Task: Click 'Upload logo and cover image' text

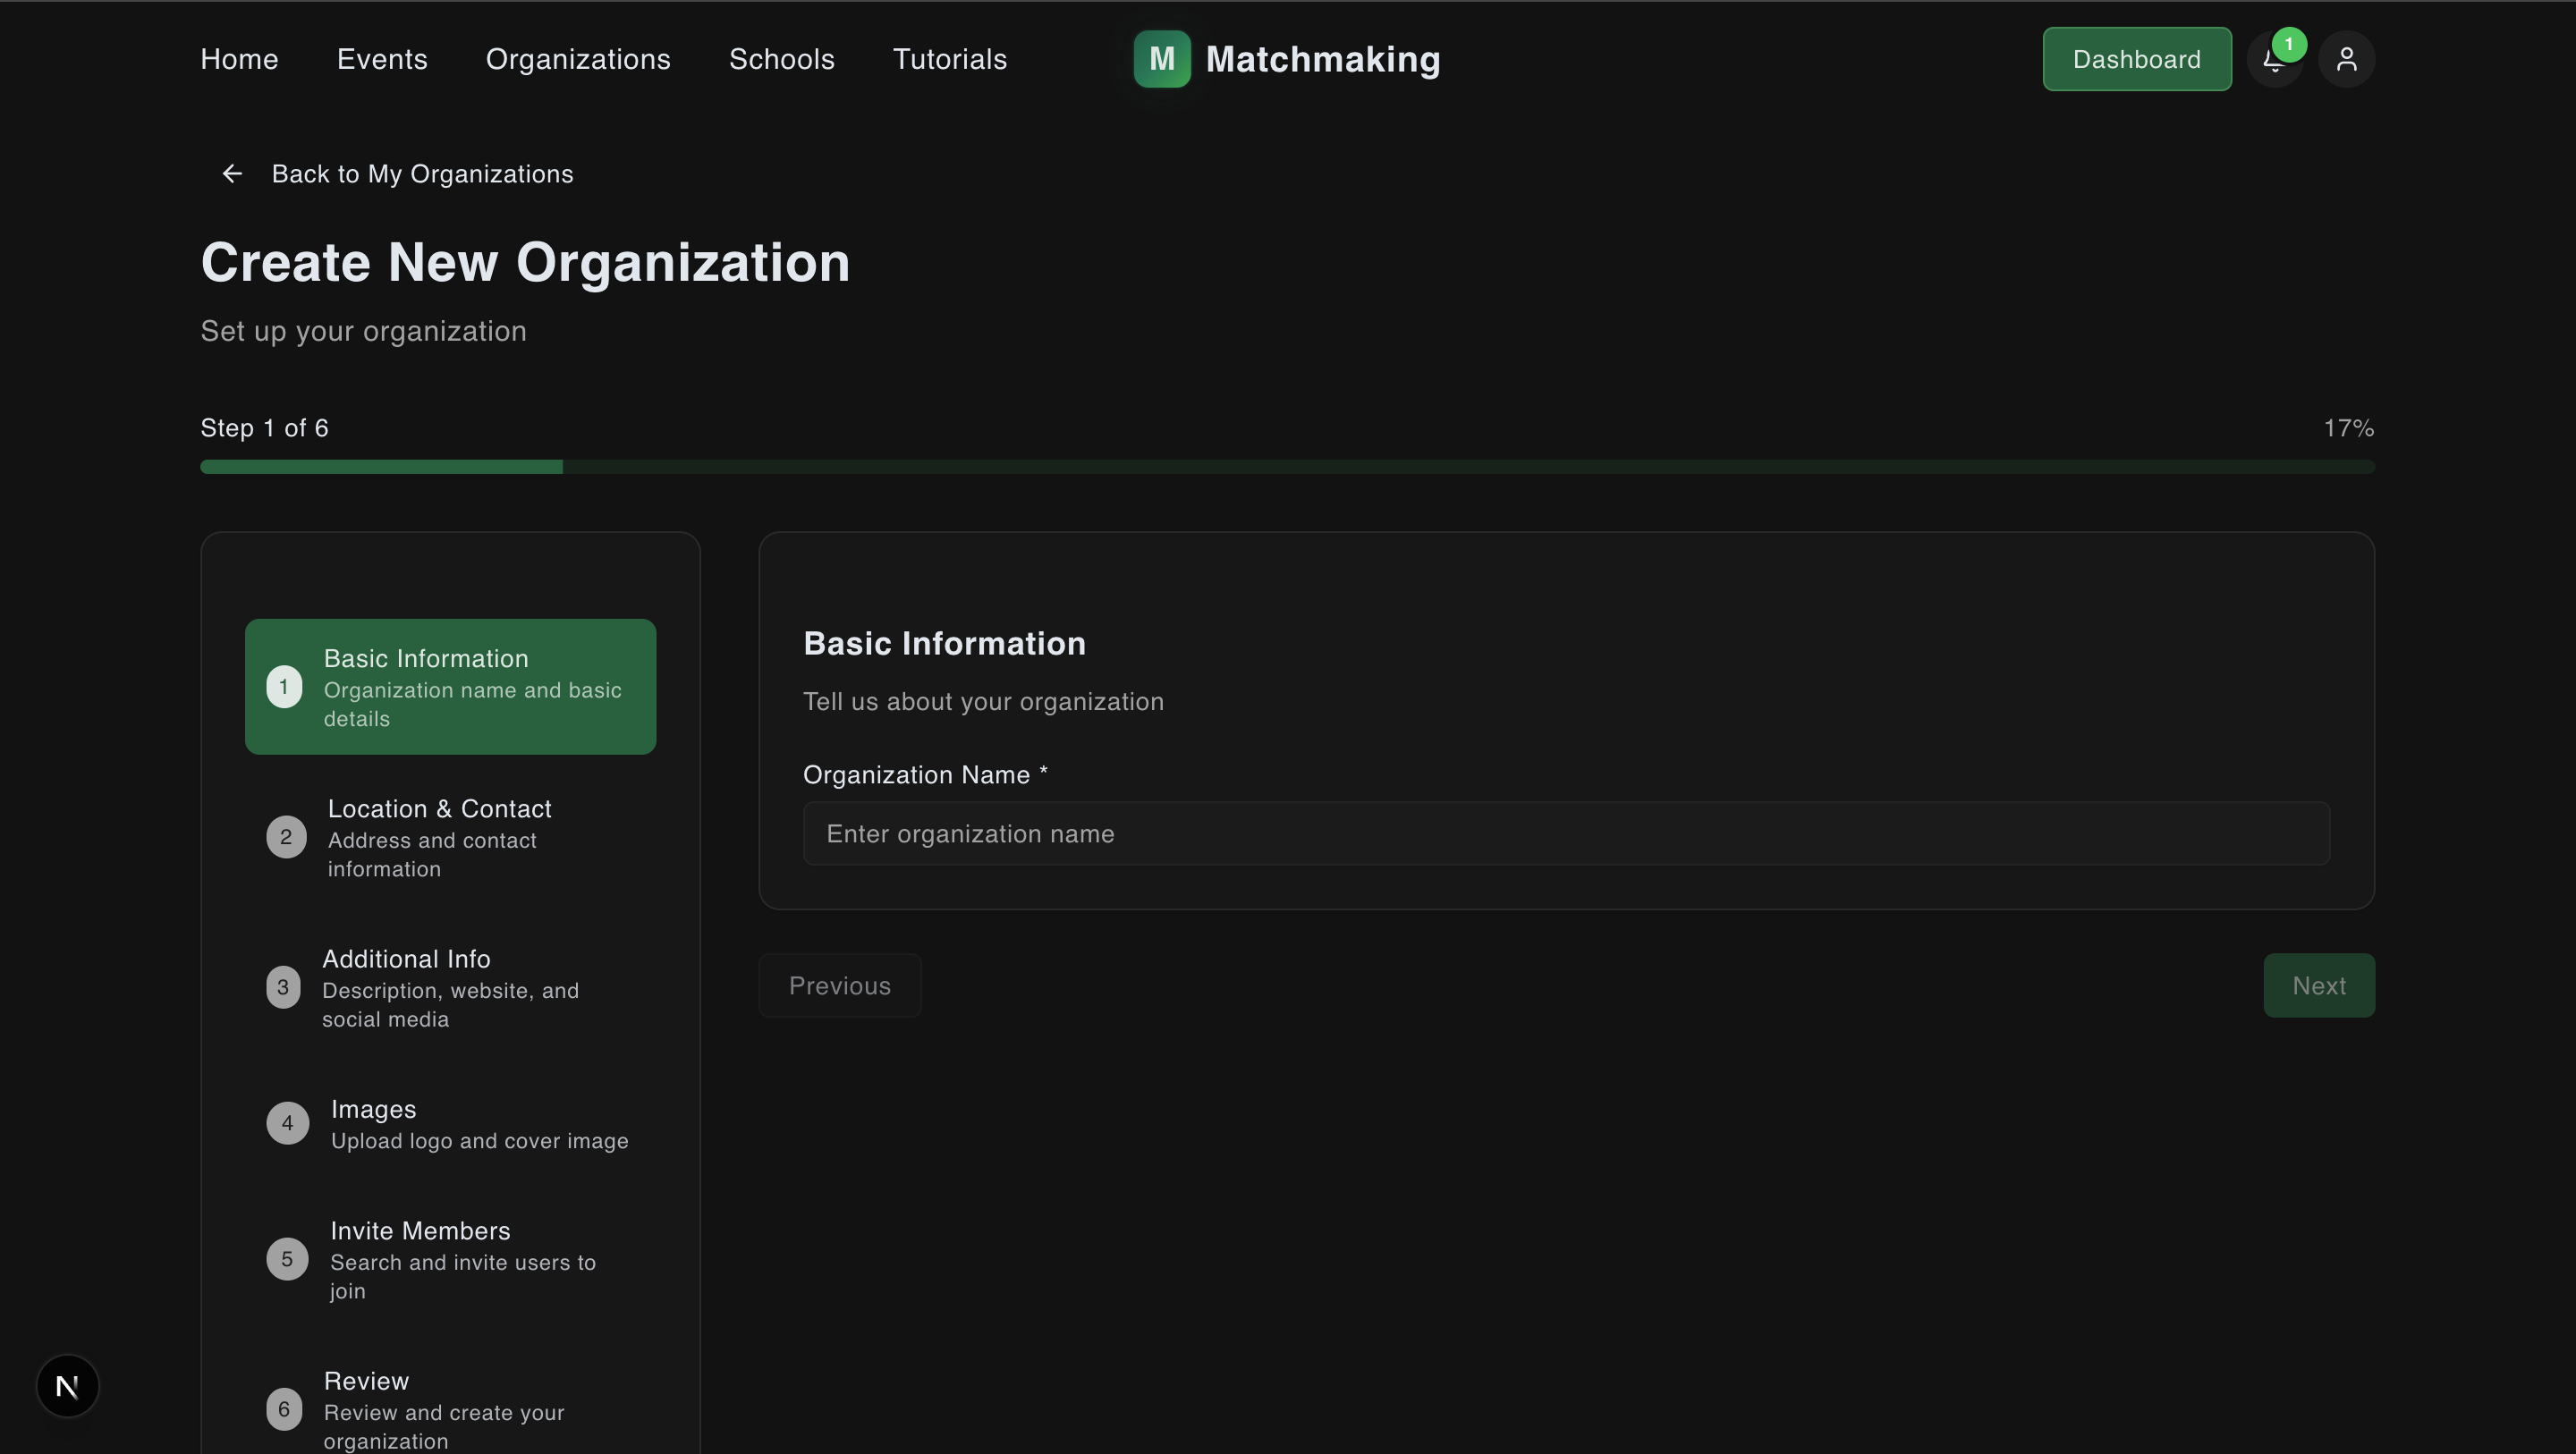Action: click(x=479, y=1141)
